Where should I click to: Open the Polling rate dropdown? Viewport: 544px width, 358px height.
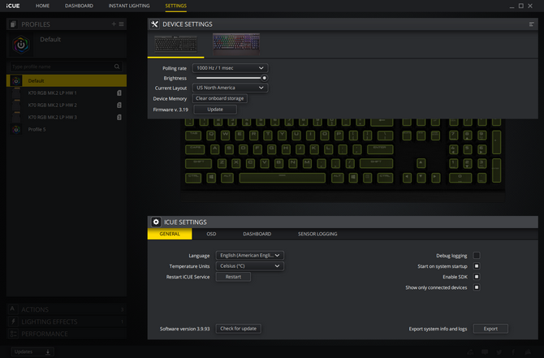click(230, 68)
